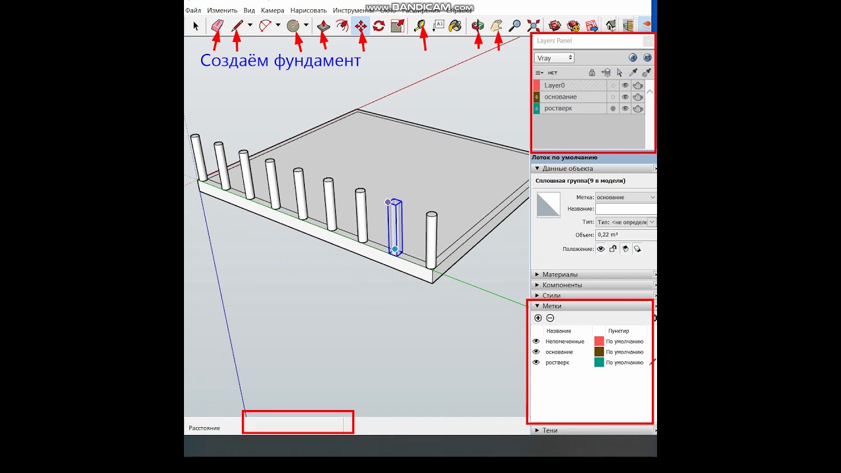
Task: Click the select-by-layer cursor icon
Action: point(620,73)
